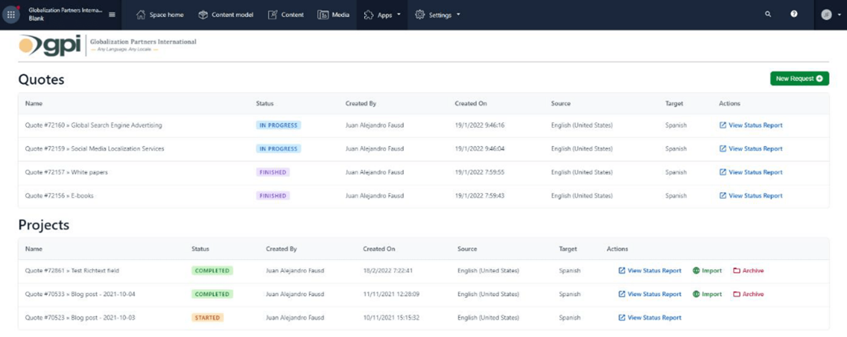Go to Space home tab

159,15
